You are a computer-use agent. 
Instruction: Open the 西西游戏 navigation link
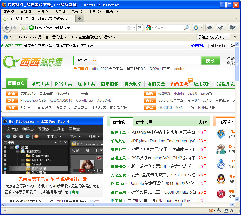(x=179, y=84)
